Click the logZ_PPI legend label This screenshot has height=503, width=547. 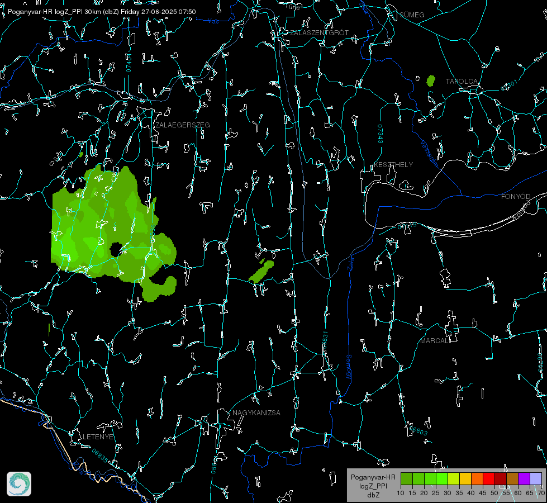[373, 486]
